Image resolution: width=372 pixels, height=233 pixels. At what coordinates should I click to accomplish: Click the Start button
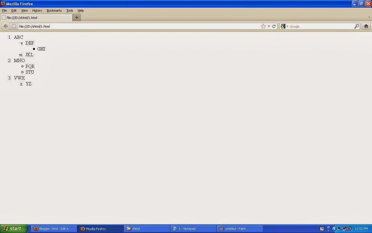(13, 229)
